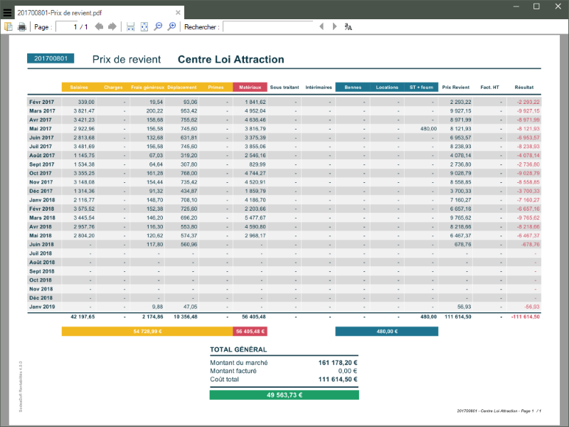Click the Charges column header

[113, 87]
